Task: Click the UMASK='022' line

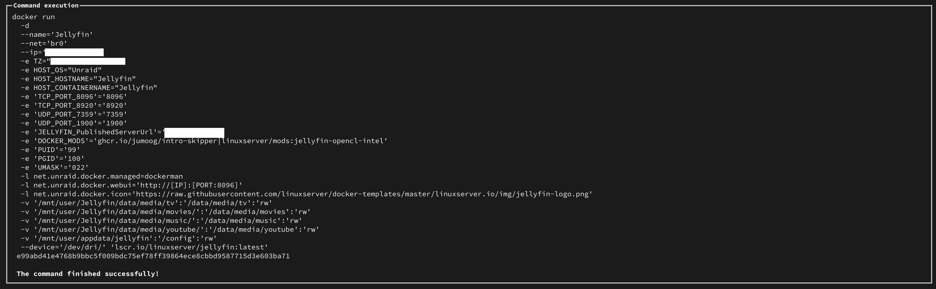Action: (55, 167)
